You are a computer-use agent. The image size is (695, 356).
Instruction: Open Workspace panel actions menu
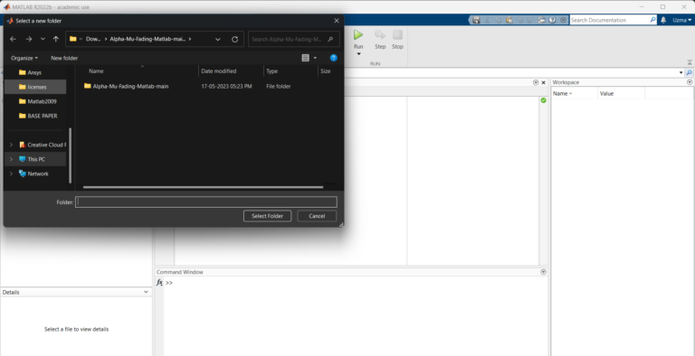pos(690,82)
